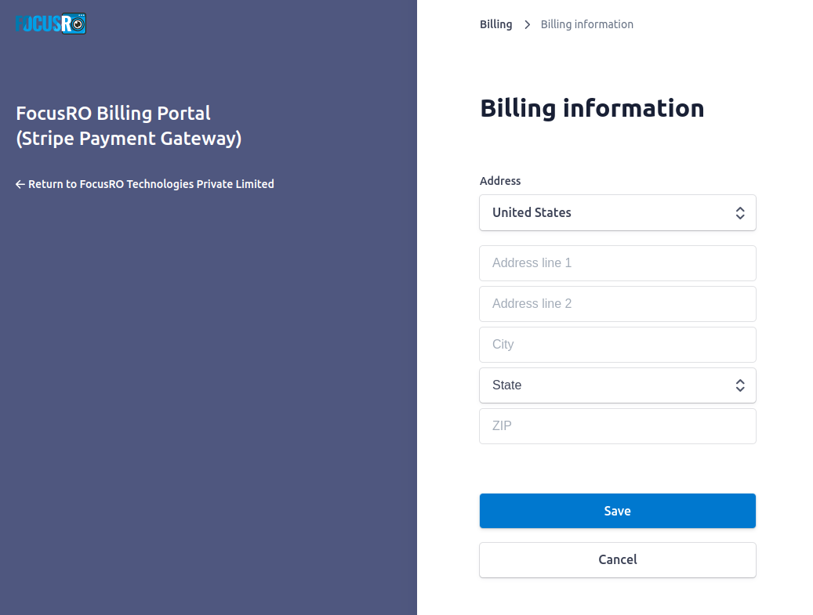
Task: Click the back arrow before Return
Action: (20, 184)
